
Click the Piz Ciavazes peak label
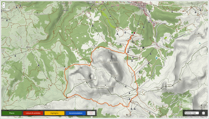[169, 85]
